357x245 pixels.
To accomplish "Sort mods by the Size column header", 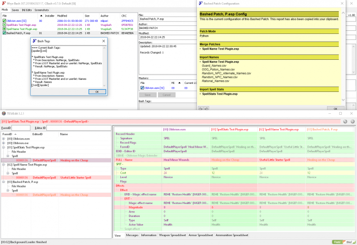I will click(x=91, y=16).
